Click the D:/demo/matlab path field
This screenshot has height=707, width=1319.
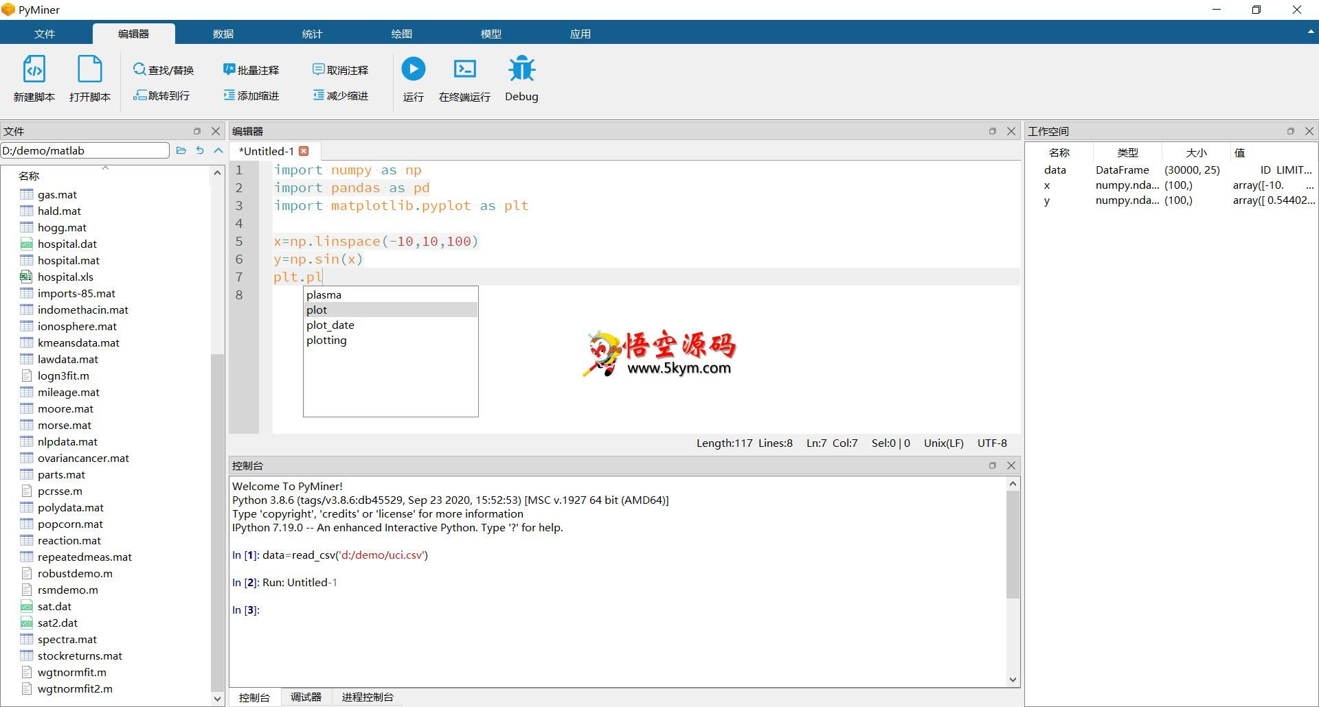tap(85, 150)
